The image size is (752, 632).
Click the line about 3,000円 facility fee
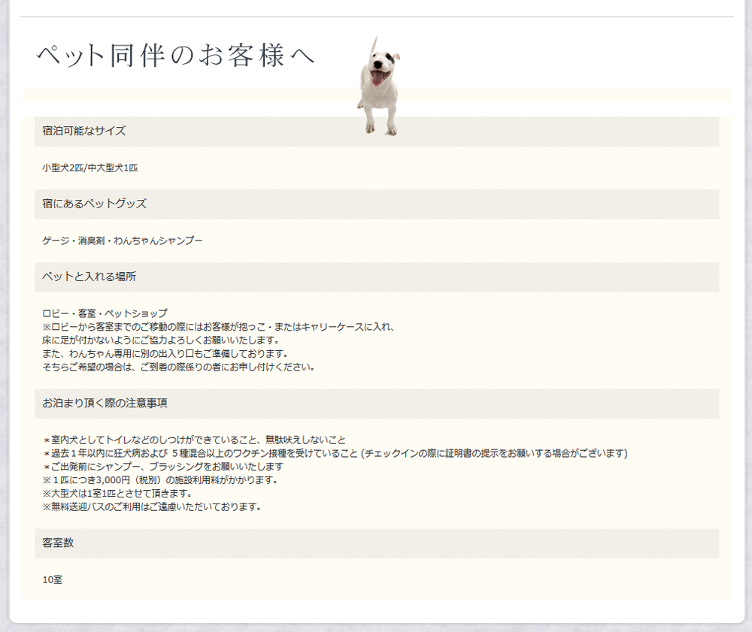click(160, 480)
